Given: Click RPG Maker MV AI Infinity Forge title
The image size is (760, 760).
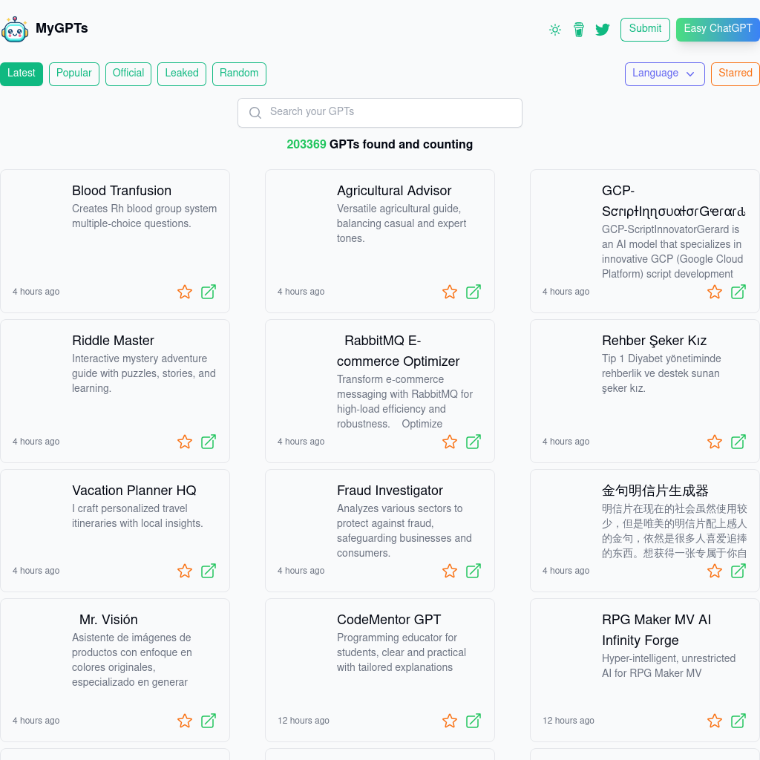Looking at the screenshot, I should tap(656, 630).
